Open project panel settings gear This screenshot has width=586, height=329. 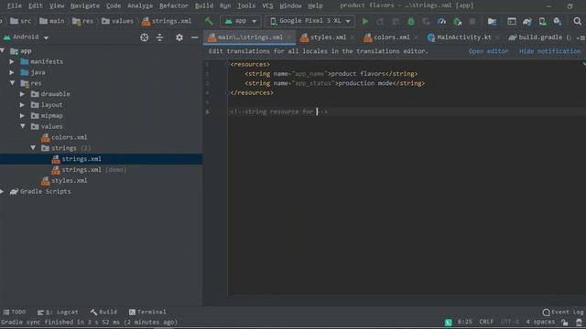point(179,37)
